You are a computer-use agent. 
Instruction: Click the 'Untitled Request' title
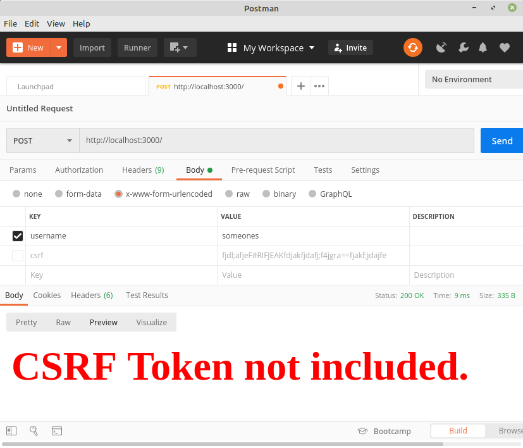(x=40, y=108)
